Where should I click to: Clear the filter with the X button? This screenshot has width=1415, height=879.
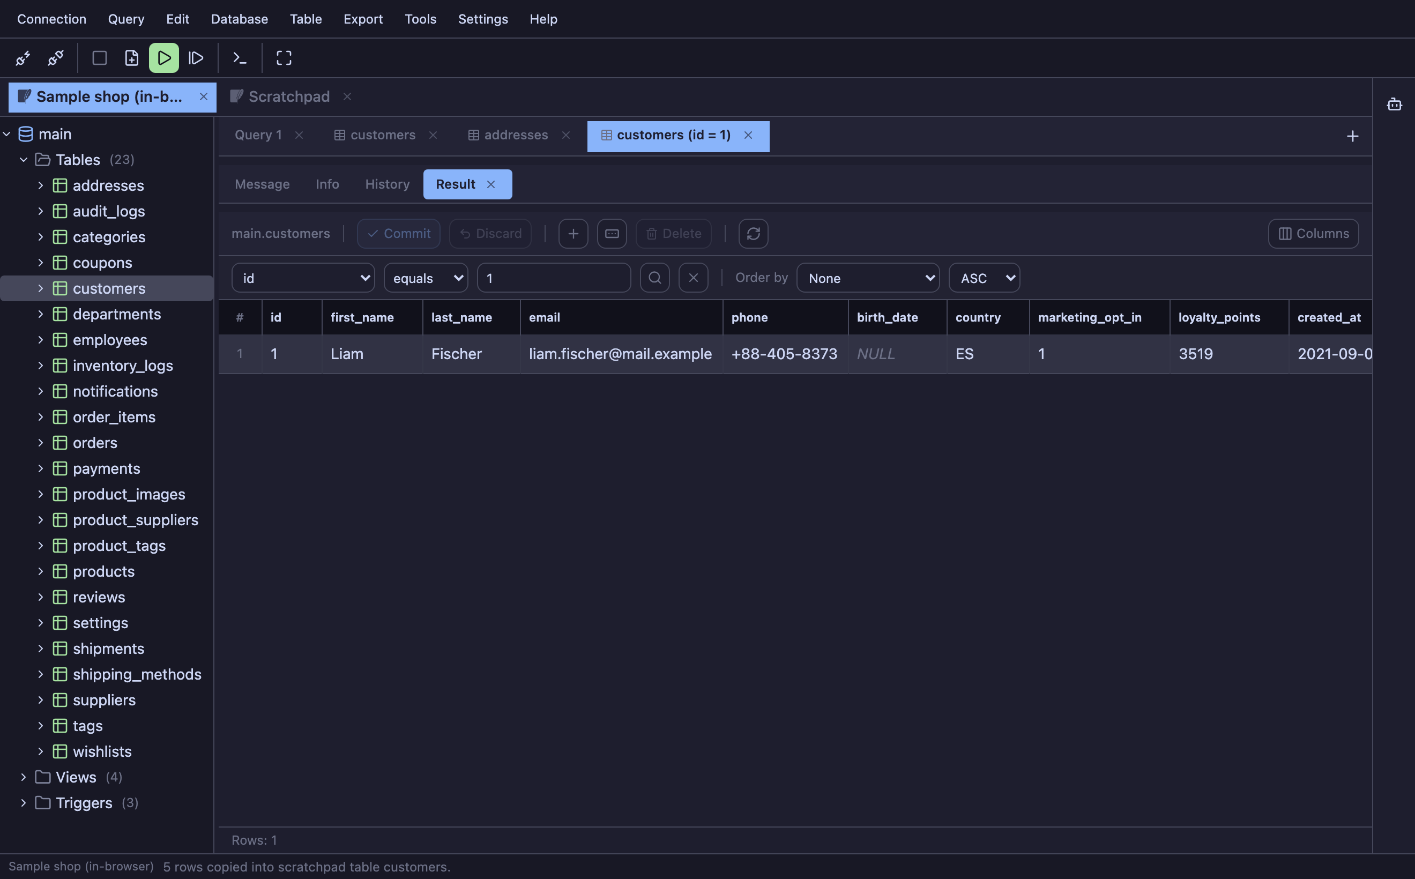pos(694,278)
